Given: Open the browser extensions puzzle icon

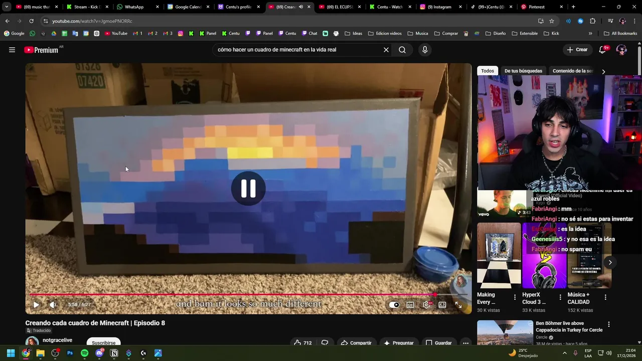Looking at the screenshot, I should pyautogui.click(x=593, y=21).
